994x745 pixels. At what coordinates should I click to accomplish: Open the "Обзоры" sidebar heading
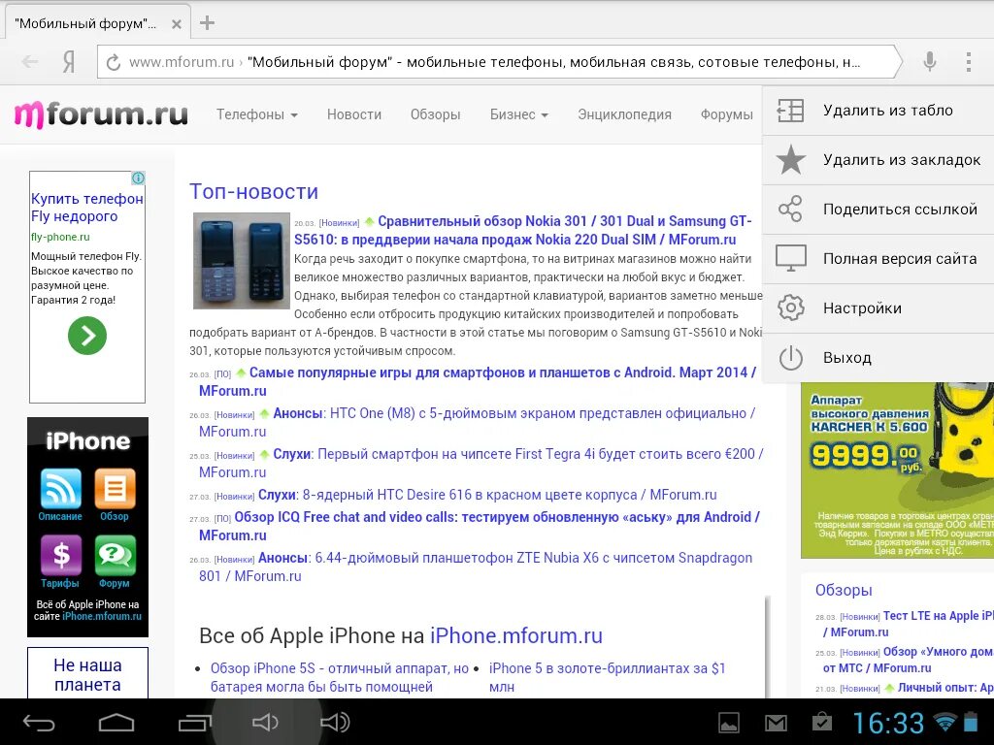844,590
